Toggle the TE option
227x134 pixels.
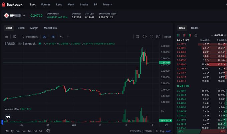coord(53,37)
